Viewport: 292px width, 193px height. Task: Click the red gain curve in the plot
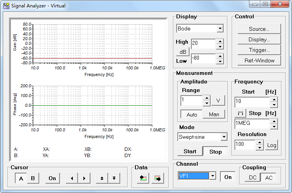click(92, 58)
